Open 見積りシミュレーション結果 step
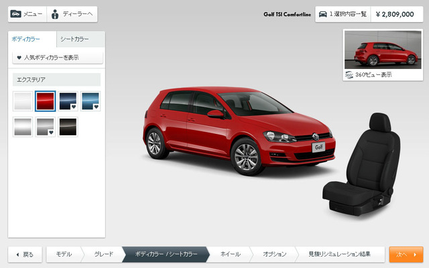This screenshot has width=429, height=268. coord(339,255)
